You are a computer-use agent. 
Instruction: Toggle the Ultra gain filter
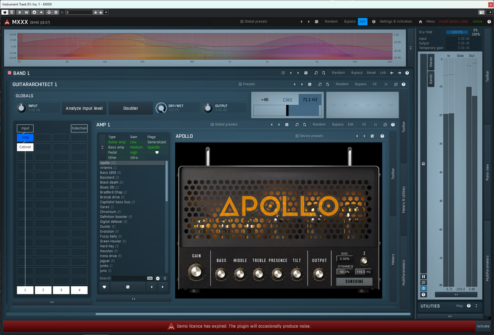click(x=134, y=157)
